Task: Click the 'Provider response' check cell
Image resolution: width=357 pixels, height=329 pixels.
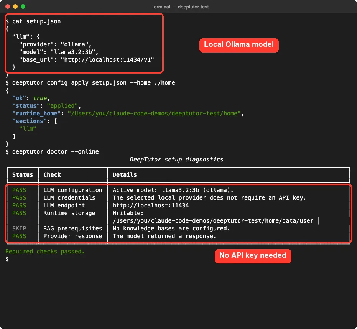Action: pyautogui.click(x=73, y=236)
